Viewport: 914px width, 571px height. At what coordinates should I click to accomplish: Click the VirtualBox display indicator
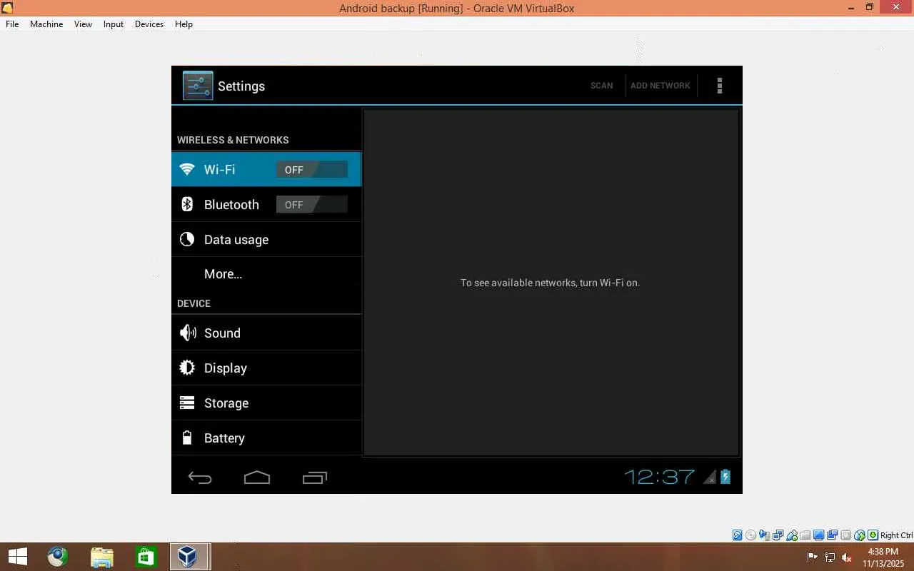pyautogui.click(x=819, y=535)
